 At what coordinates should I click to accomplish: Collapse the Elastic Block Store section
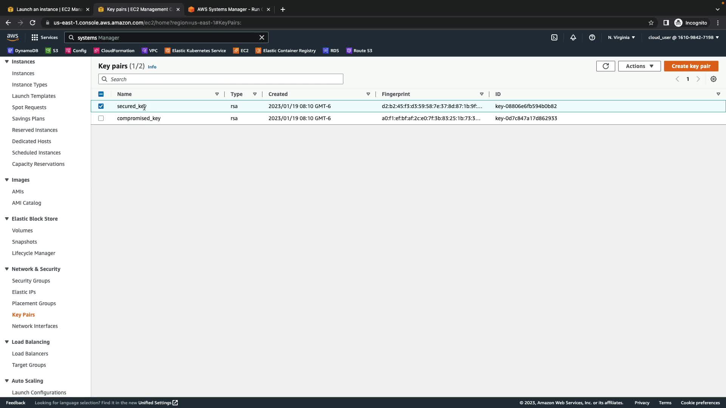click(x=7, y=219)
